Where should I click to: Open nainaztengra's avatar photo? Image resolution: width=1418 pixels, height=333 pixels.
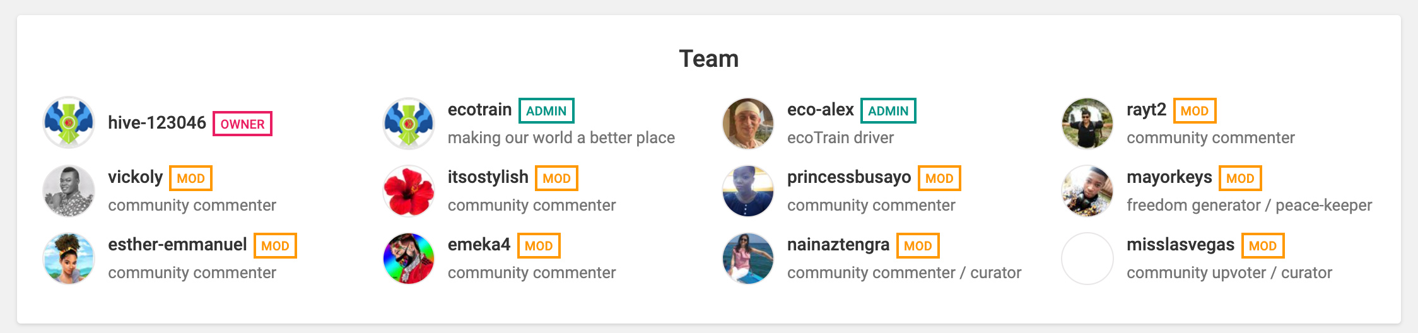(x=748, y=258)
